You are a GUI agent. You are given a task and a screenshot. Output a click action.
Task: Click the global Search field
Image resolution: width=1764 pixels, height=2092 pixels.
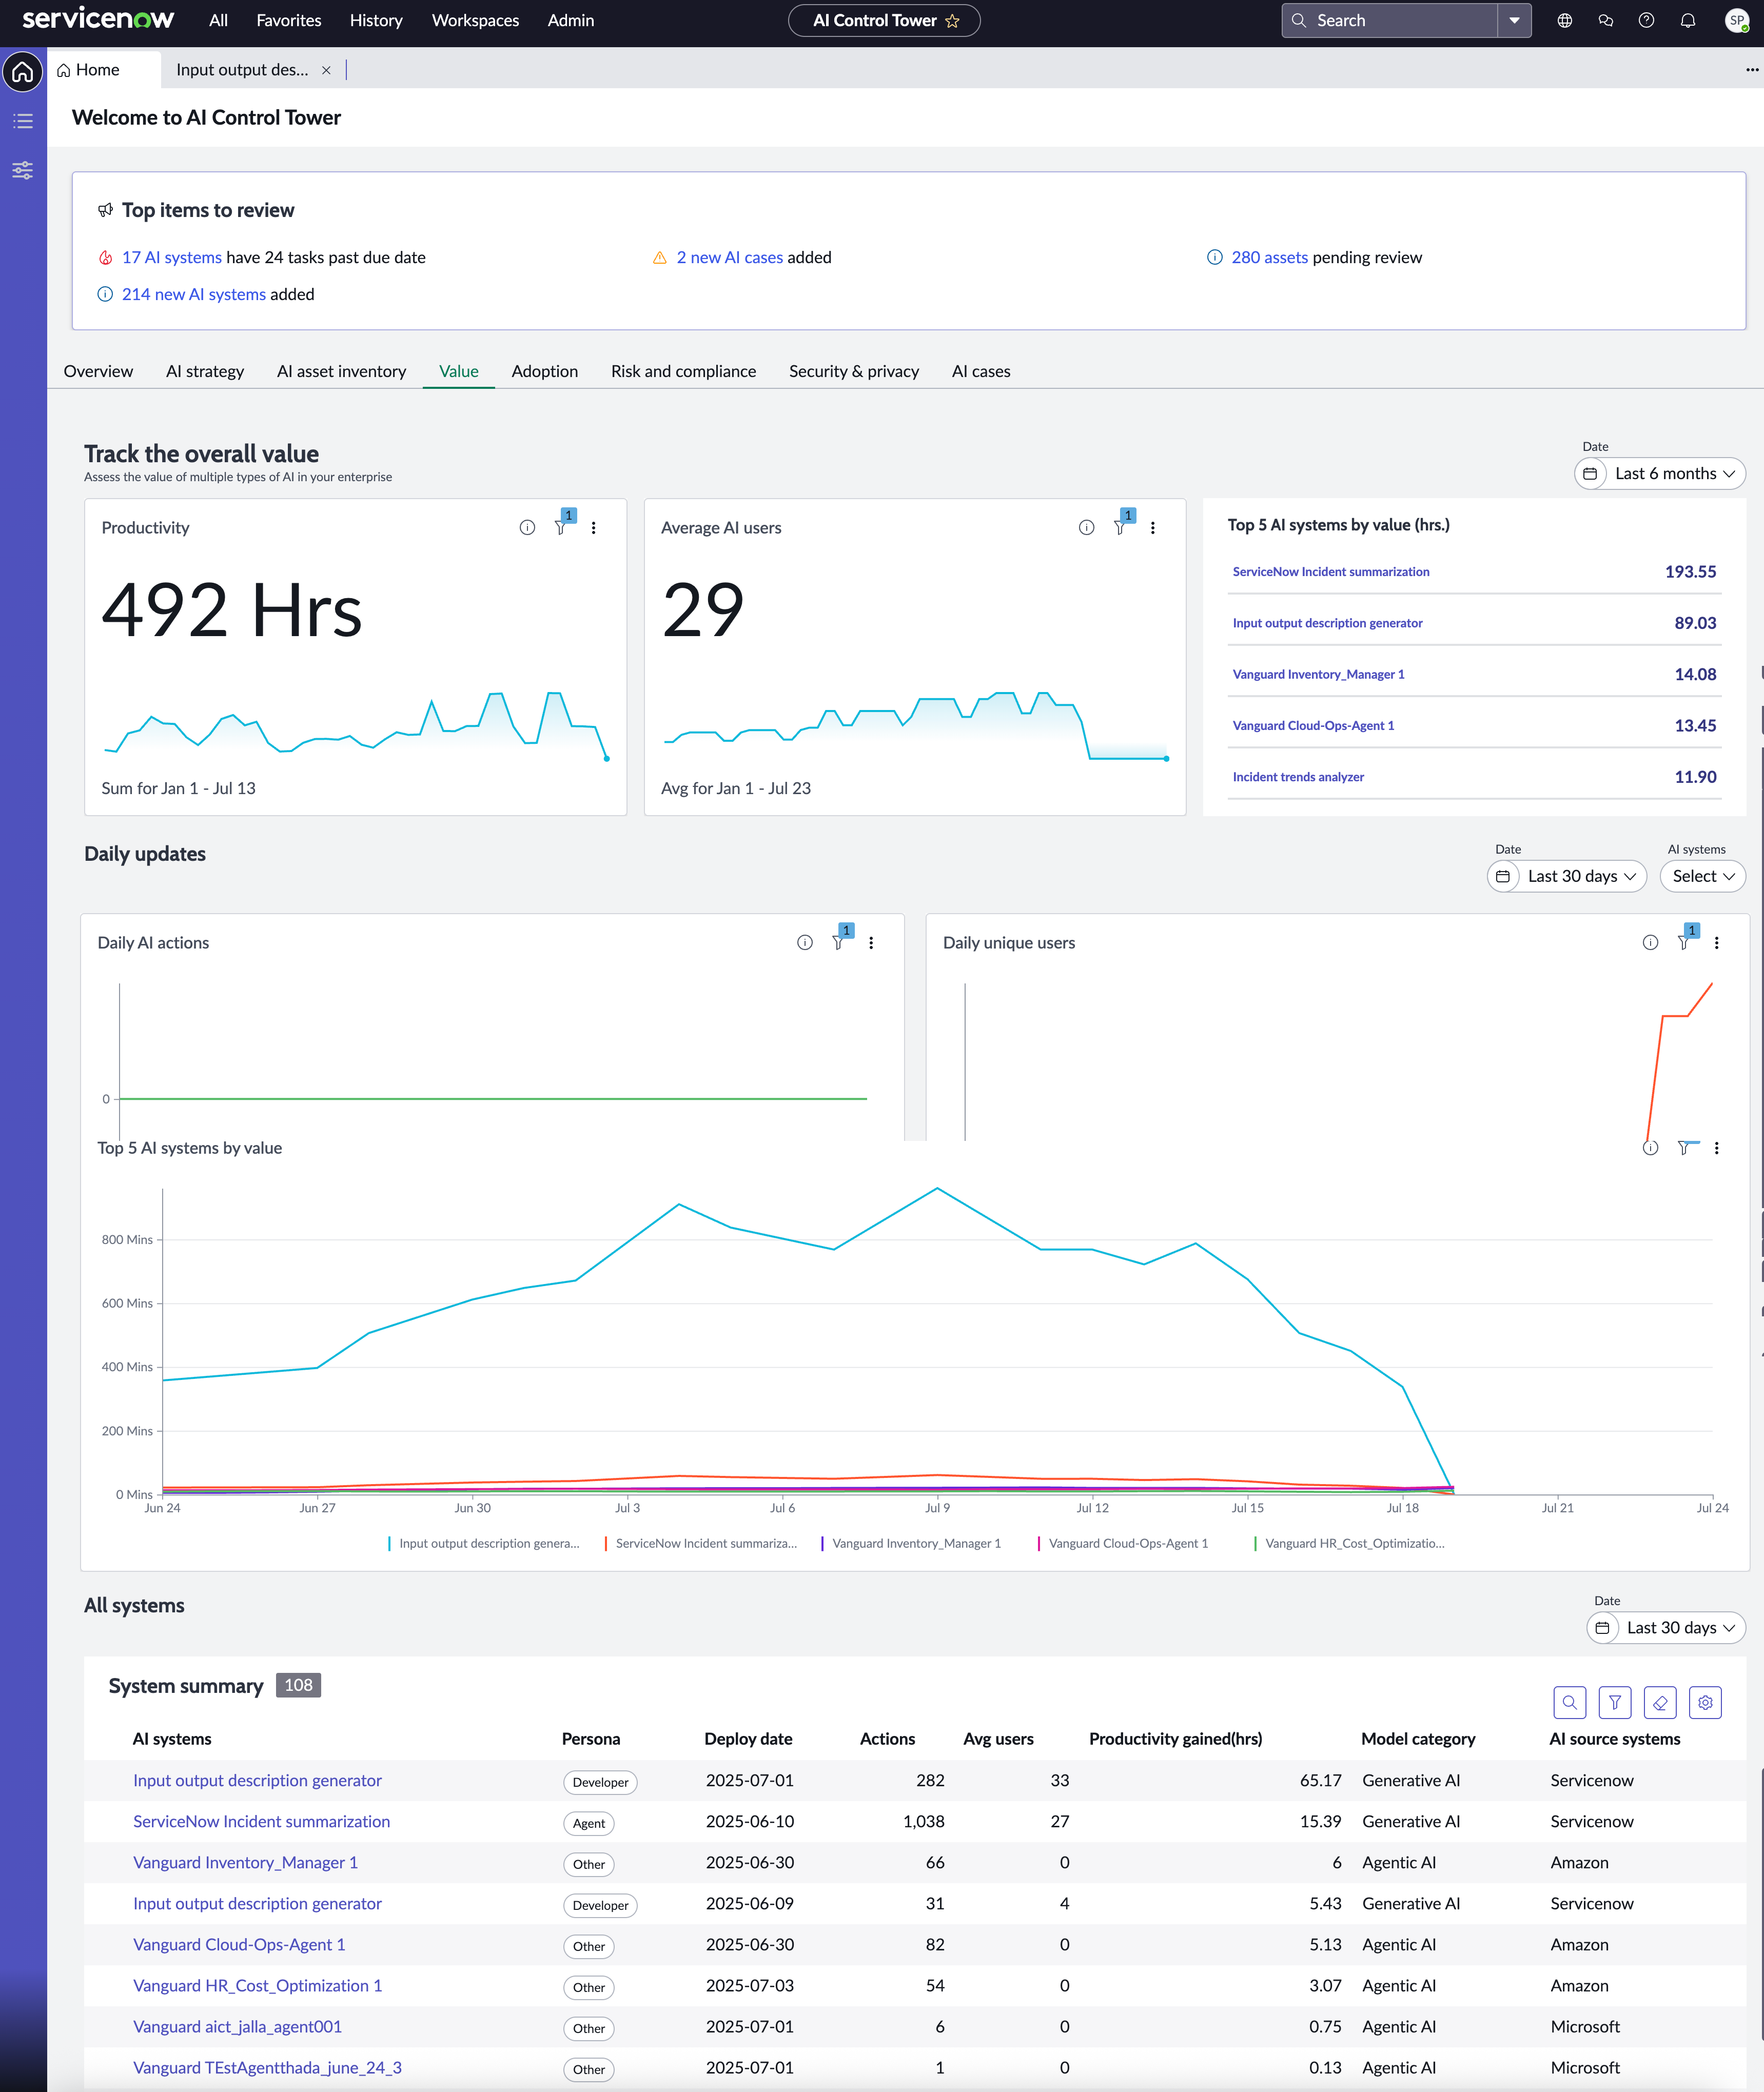tap(1390, 20)
